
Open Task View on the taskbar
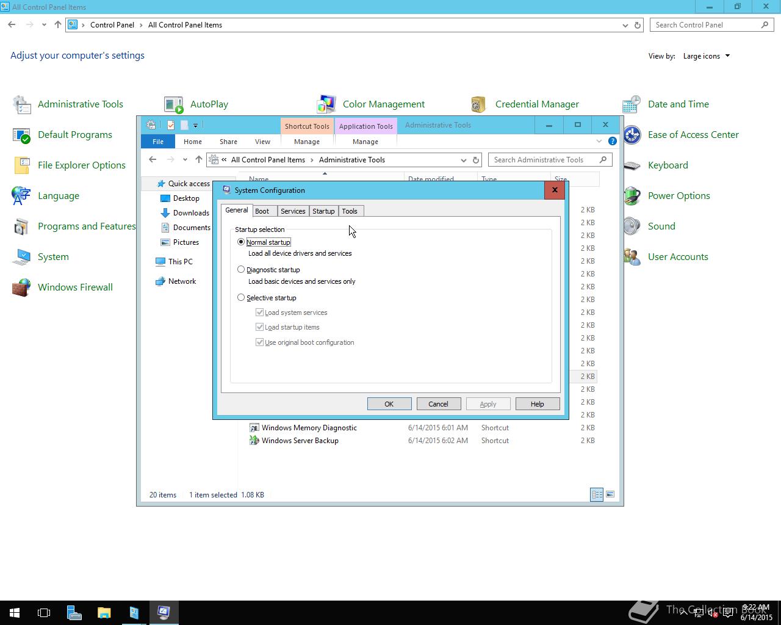tap(44, 612)
